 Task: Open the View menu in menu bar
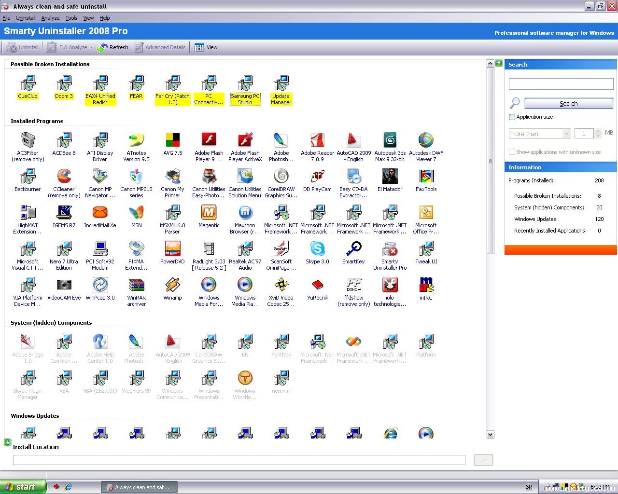pos(88,18)
